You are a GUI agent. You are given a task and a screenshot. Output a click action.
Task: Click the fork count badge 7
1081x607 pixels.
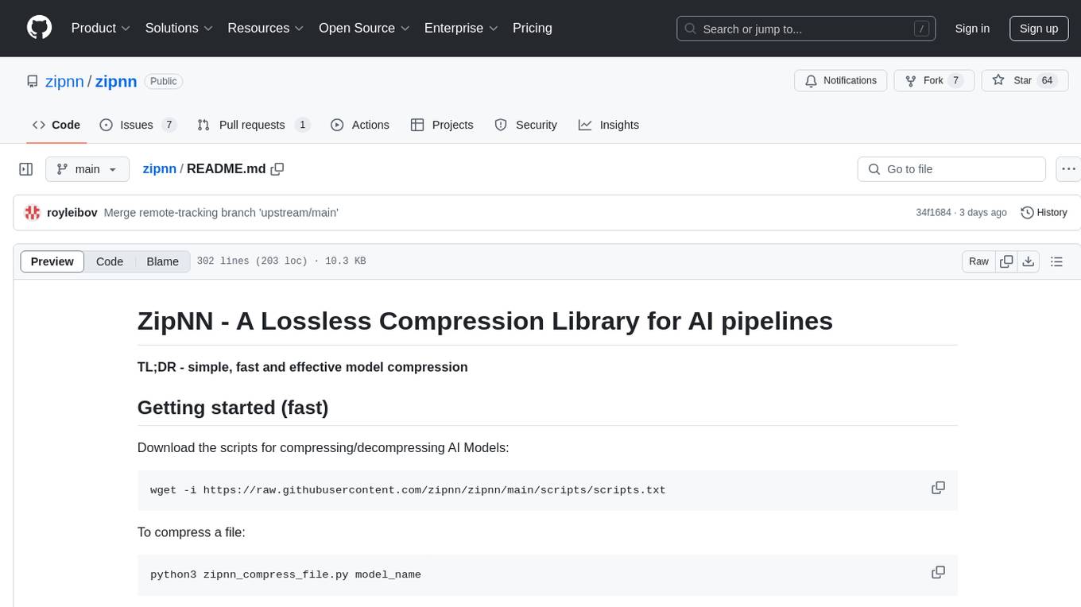[955, 80]
